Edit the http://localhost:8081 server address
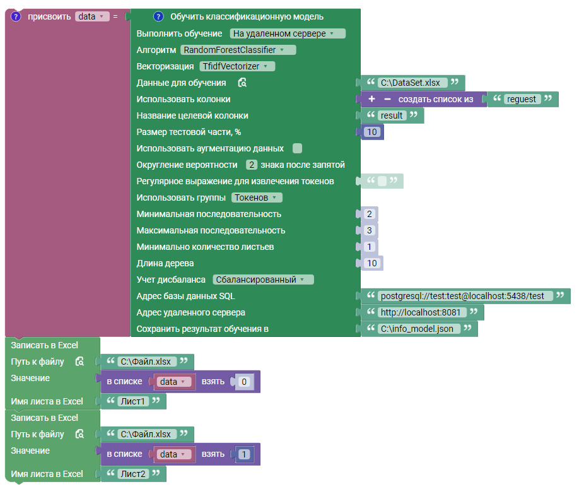The height and width of the screenshot is (489, 577). point(422,312)
